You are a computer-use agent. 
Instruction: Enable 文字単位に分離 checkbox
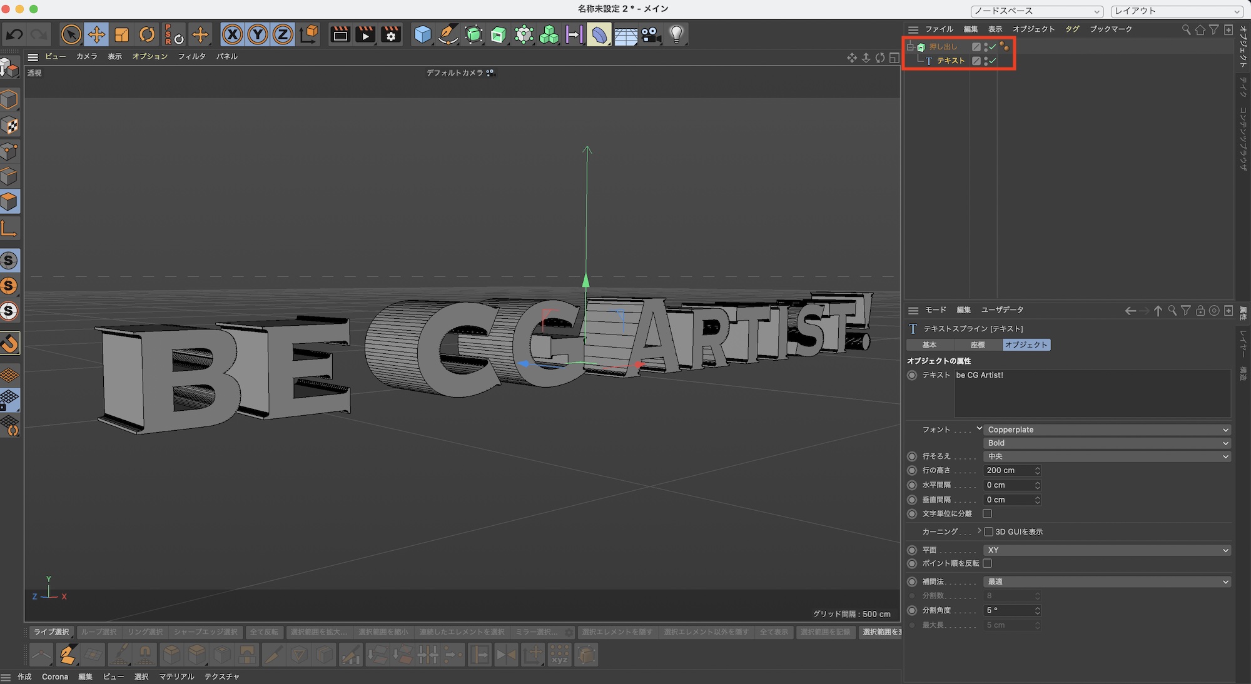click(987, 514)
